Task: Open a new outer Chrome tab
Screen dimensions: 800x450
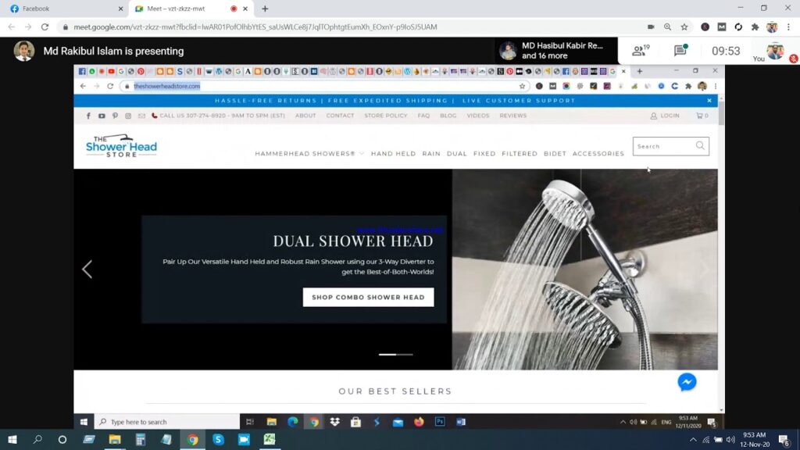Action: click(x=265, y=9)
